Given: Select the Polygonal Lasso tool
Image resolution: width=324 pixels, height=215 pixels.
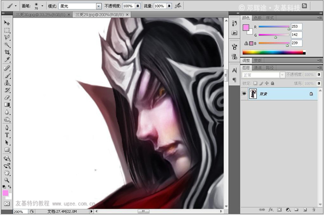Looking at the screenshot, I should point(7,37).
